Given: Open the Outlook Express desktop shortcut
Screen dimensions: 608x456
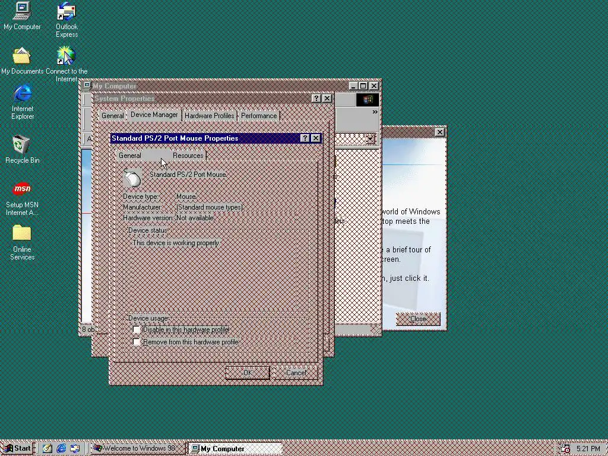Looking at the screenshot, I should [x=66, y=20].
